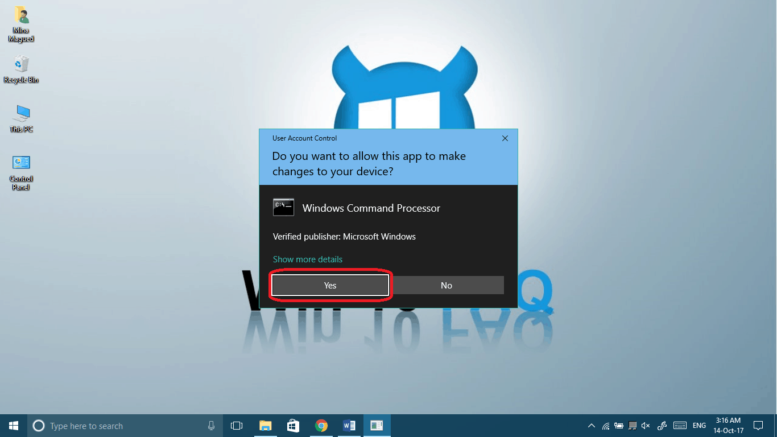
Task: Click the Windows Command Processor app name
Action: pos(371,208)
